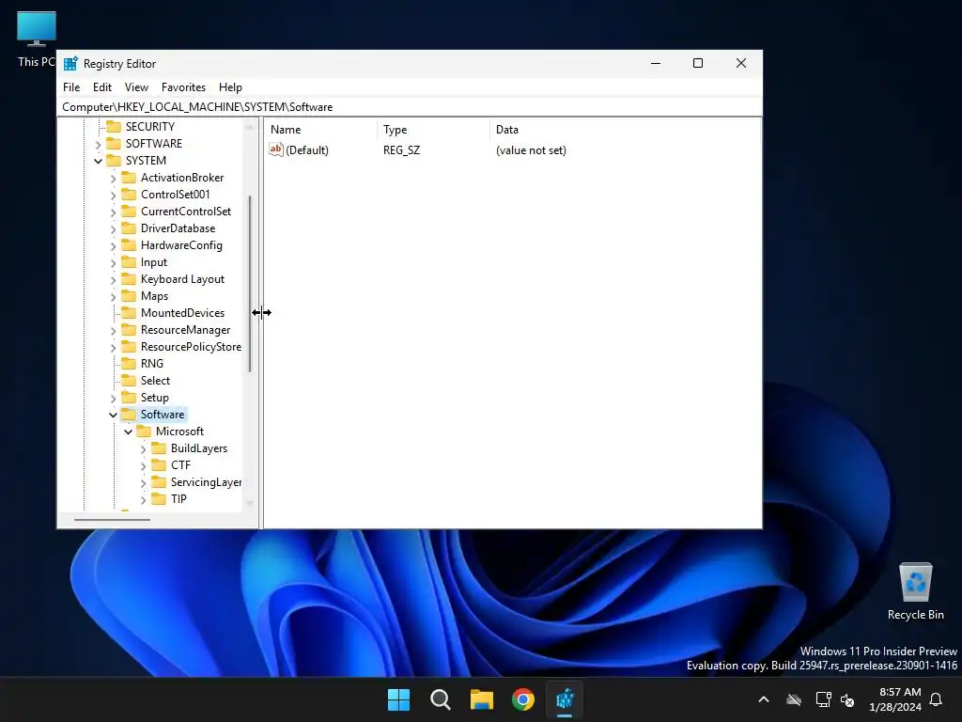The width and height of the screenshot is (962, 722).
Task: Click the Input folder icon
Action: pyautogui.click(x=129, y=262)
